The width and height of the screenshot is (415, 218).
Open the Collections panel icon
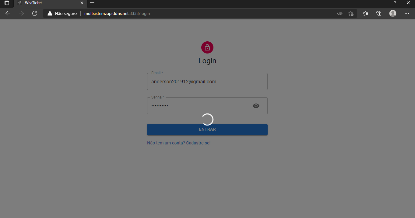coord(378,13)
